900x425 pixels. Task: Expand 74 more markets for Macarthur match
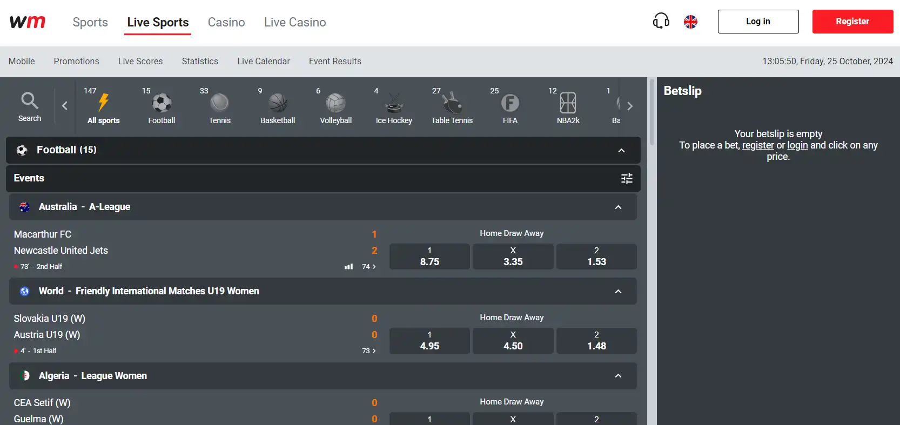tap(369, 267)
